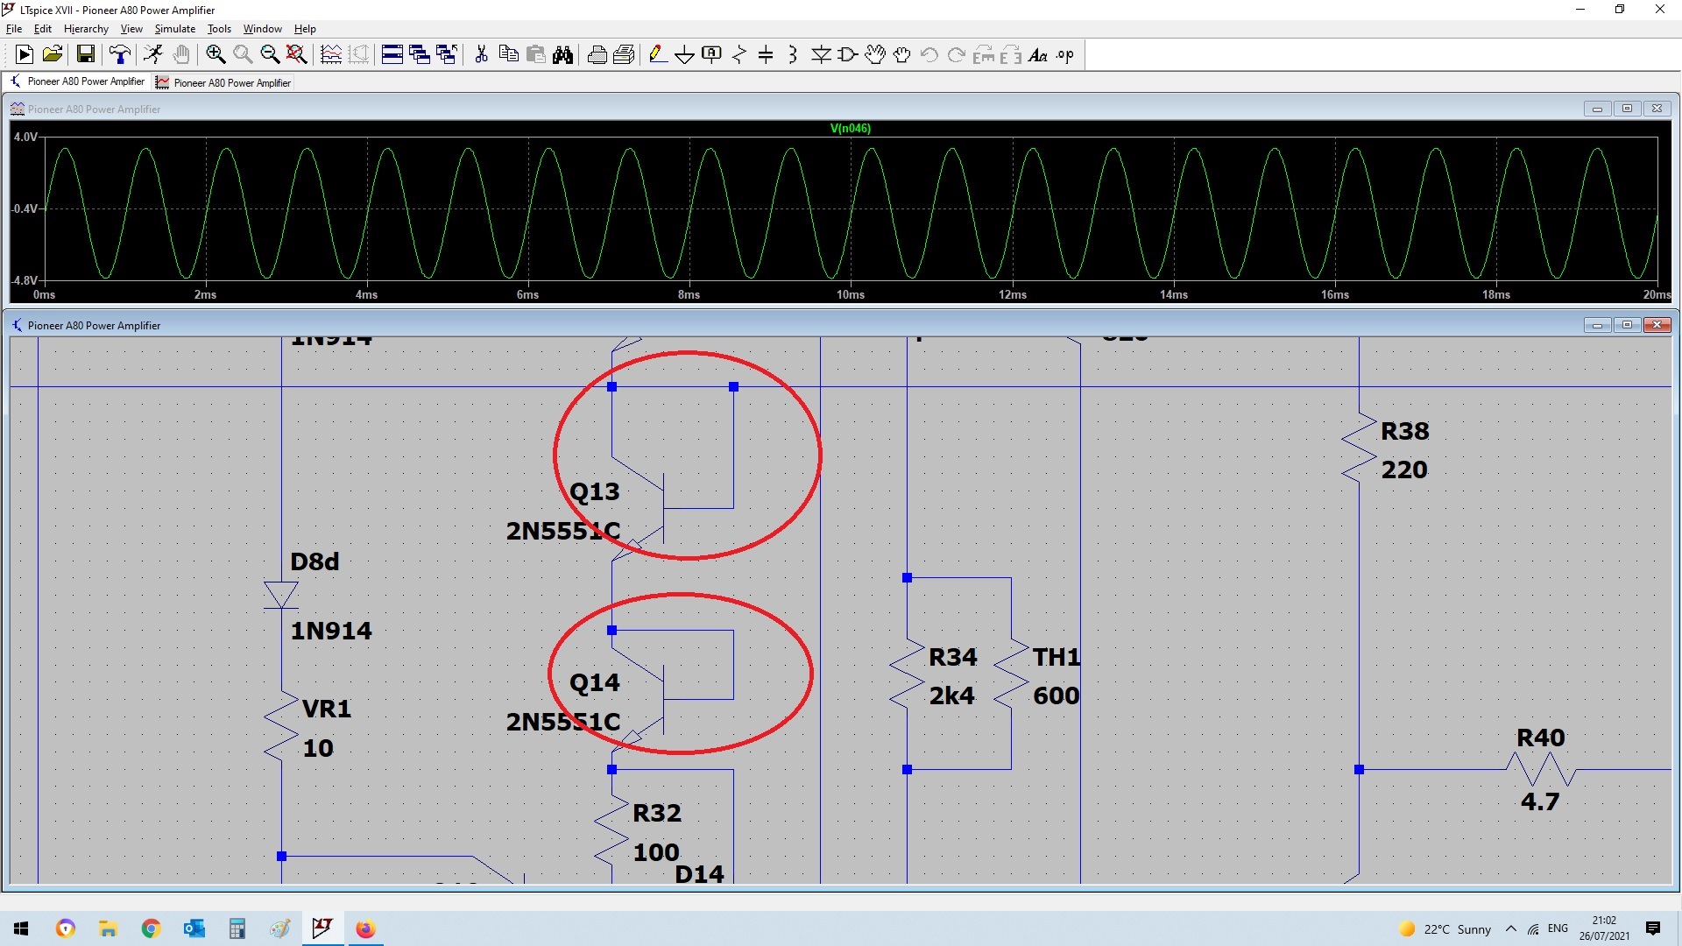Place a Capacitor component
Screen dimensions: 1682x946
tap(766, 55)
